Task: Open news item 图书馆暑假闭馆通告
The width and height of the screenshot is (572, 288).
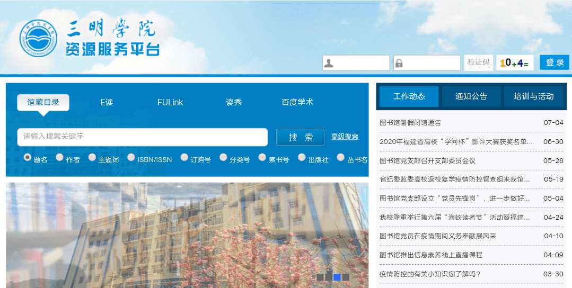Action: click(x=410, y=123)
